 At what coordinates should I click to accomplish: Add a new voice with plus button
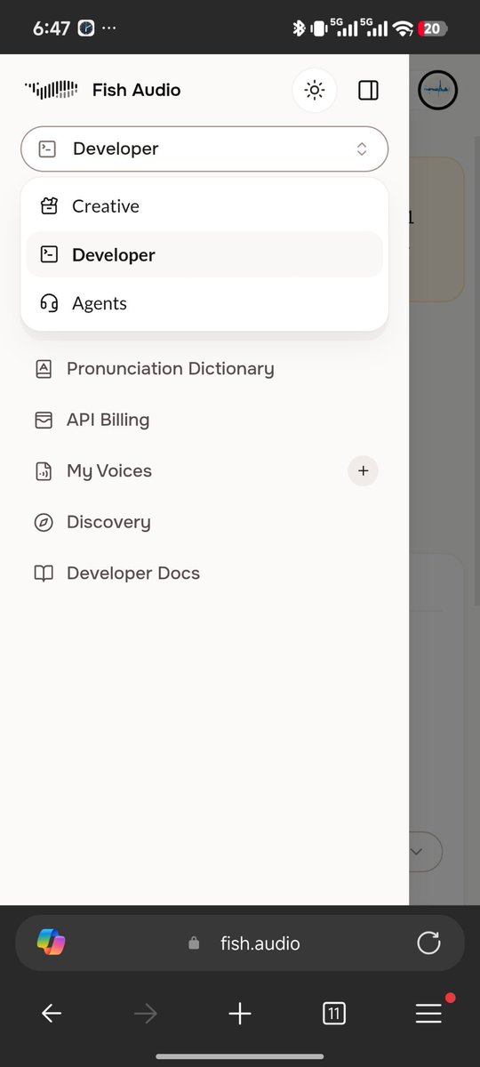tap(363, 470)
